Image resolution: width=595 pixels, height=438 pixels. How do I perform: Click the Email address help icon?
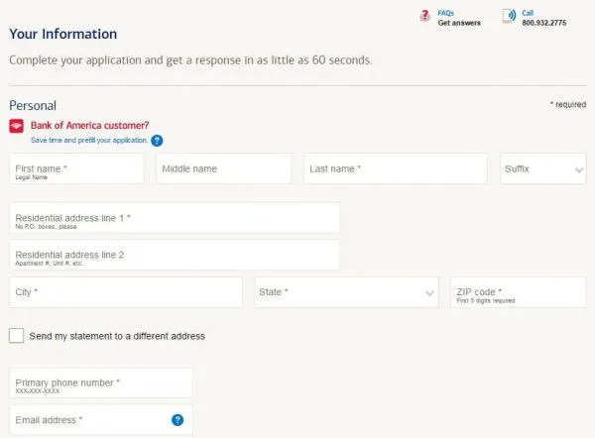(x=178, y=420)
